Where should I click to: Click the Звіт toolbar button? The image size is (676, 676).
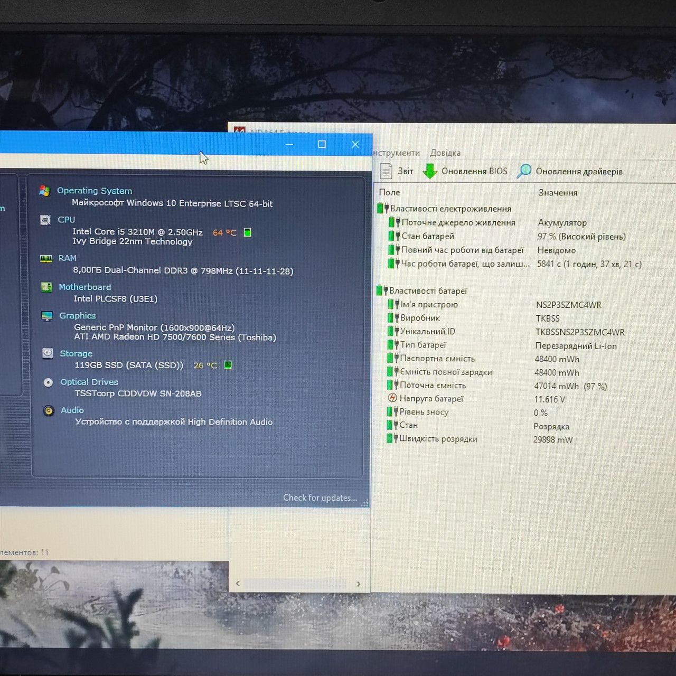coord(397,171)
